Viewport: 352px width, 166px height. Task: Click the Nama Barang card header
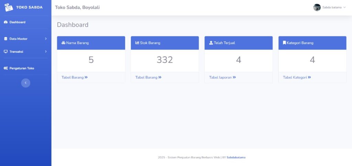coord(91,43)
